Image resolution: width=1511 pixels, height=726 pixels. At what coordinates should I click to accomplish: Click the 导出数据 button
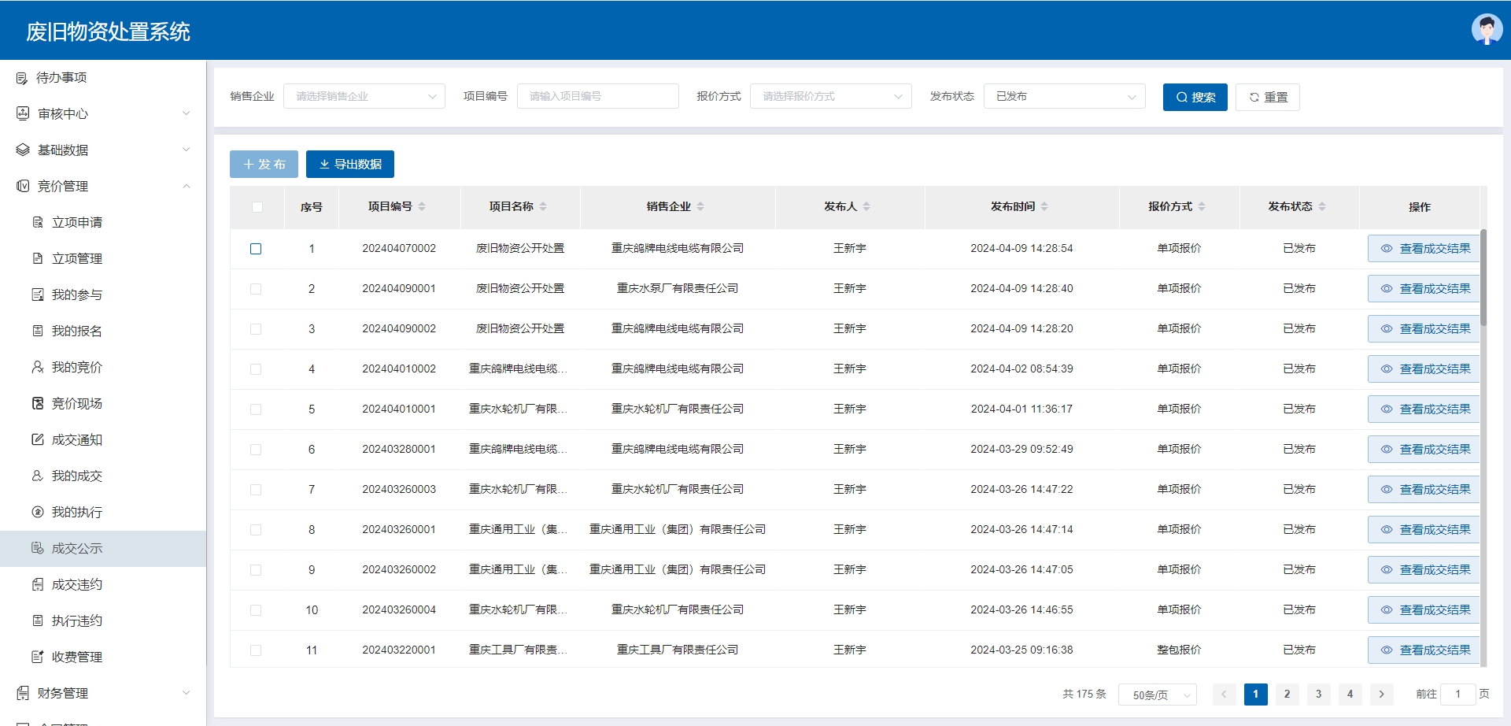(x=350, y=164)
